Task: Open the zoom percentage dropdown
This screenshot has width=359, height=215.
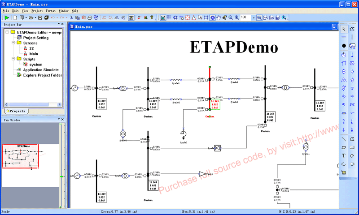Action: (253, 17)
